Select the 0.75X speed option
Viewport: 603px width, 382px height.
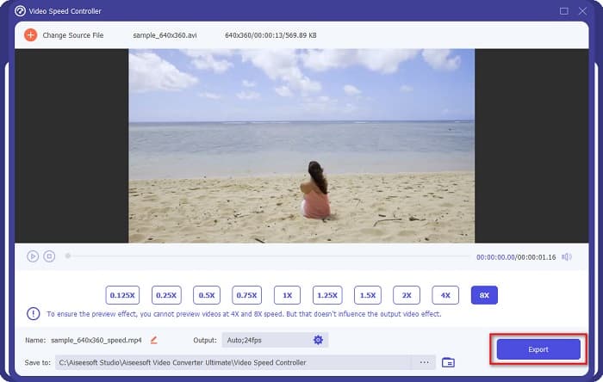pos(246,295)
